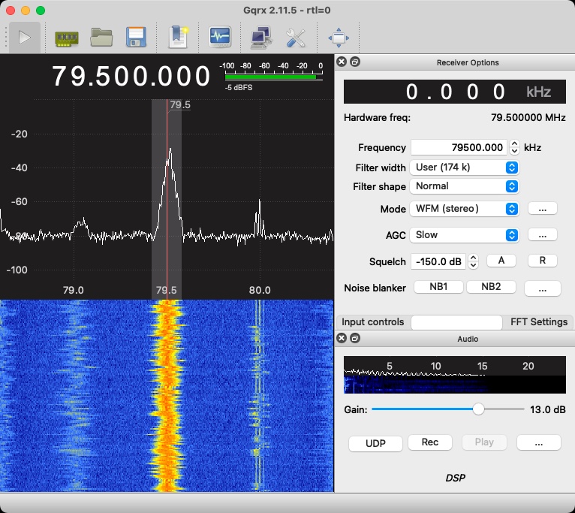Click the audio Gain slider handle
Screen dimensions: 575x513
point(478,409)
